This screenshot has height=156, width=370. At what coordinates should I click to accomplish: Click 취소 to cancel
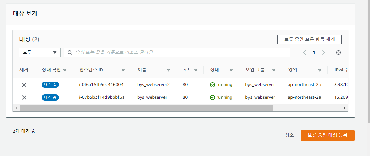289,135
